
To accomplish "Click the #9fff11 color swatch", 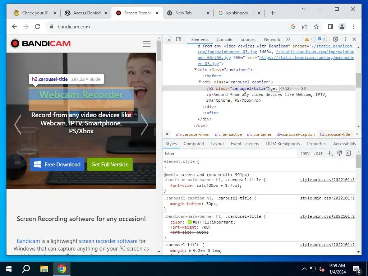I will [x=190, y=222].
